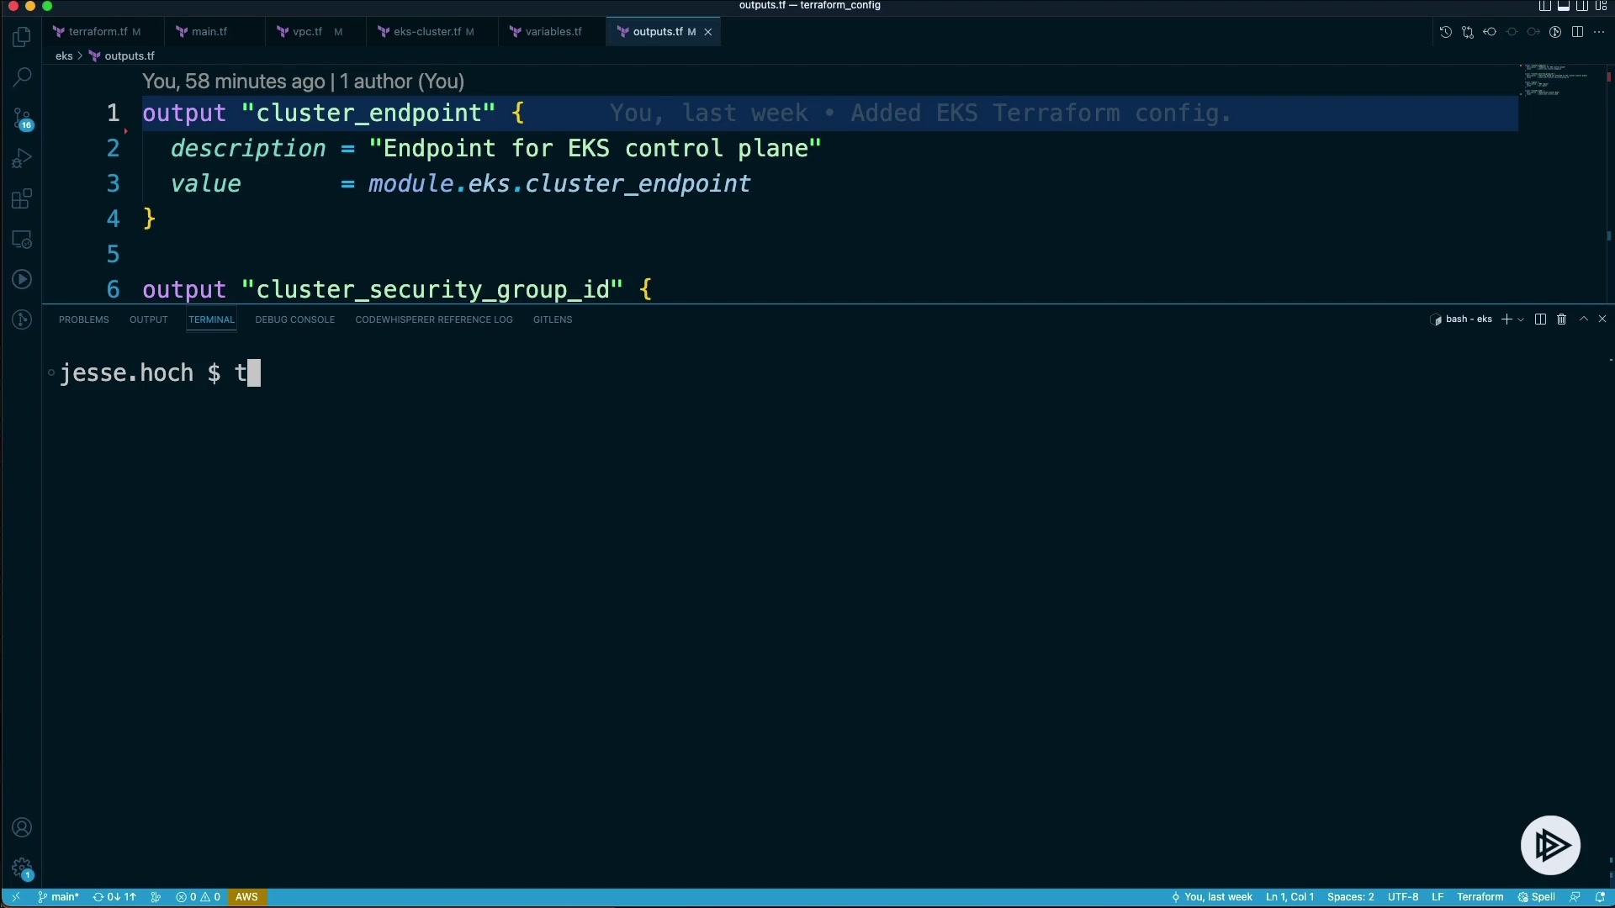Toggle bottom panel layout button

1564,6
